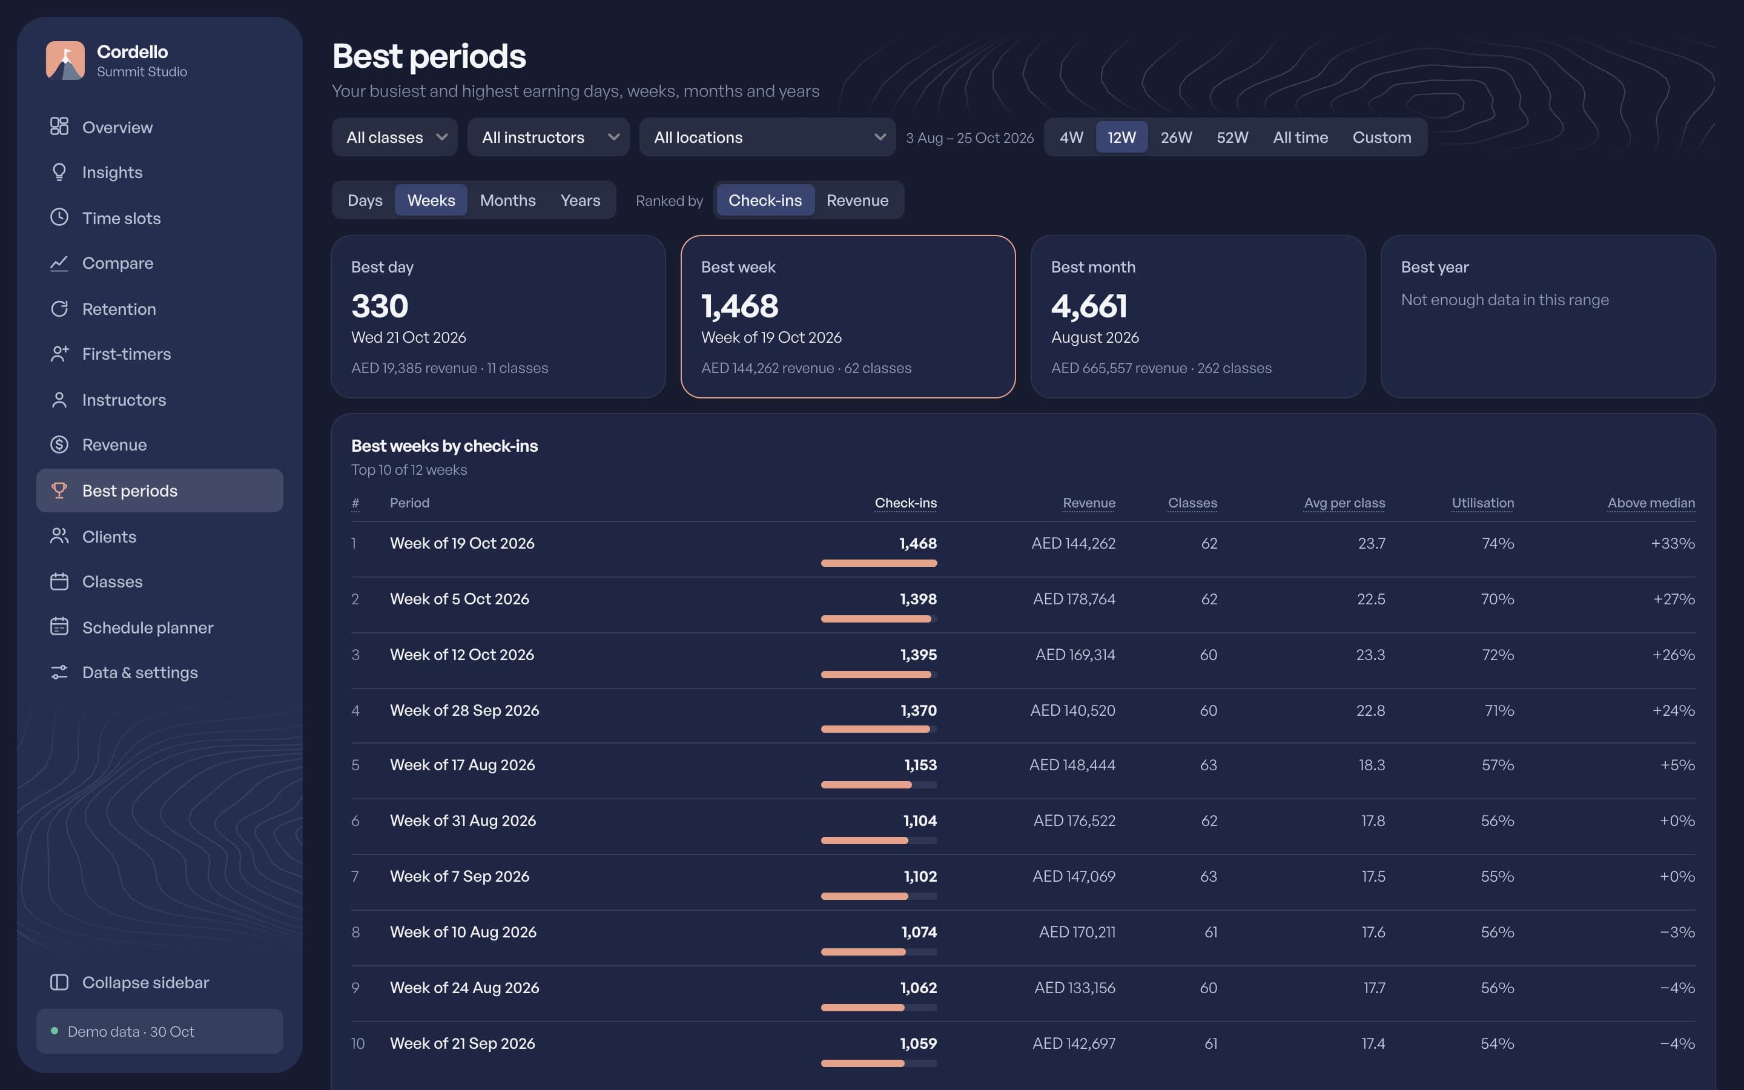Switch to the Weeks tab
The image size is (1744, 1090).
431,200
